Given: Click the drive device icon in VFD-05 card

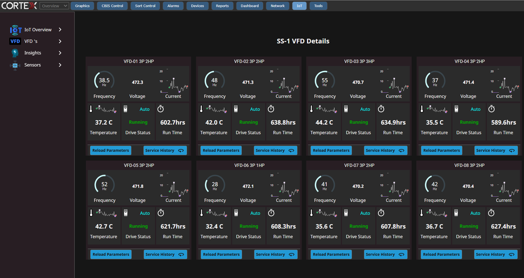Looking at the screenshot, I should 126,213.
